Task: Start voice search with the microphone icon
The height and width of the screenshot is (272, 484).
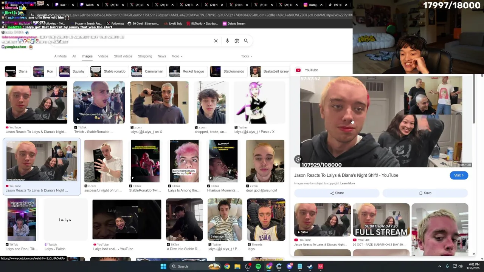Action: [x=227, y=41]
